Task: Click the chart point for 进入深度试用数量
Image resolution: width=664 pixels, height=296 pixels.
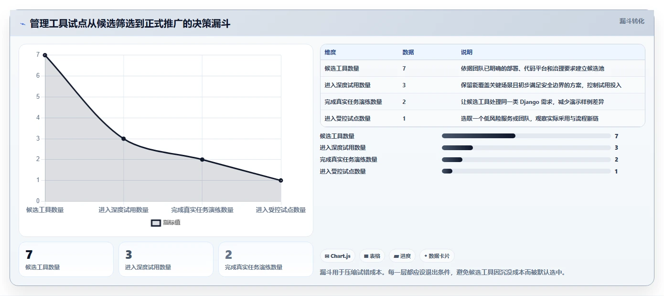Action: click(x=124, y=139)
